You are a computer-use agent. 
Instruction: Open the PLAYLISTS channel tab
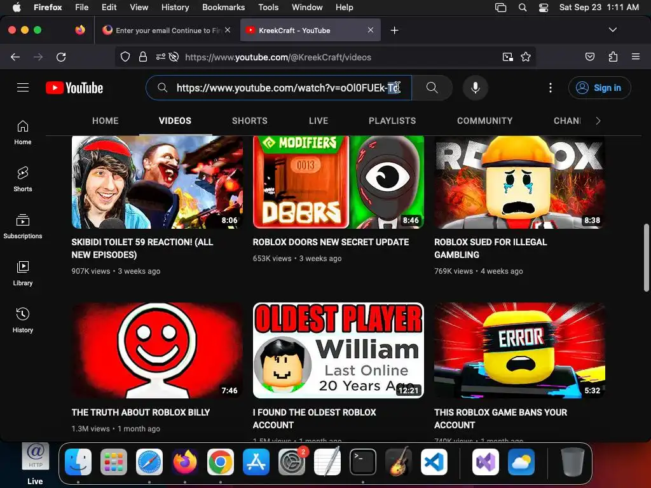point(392,121)
